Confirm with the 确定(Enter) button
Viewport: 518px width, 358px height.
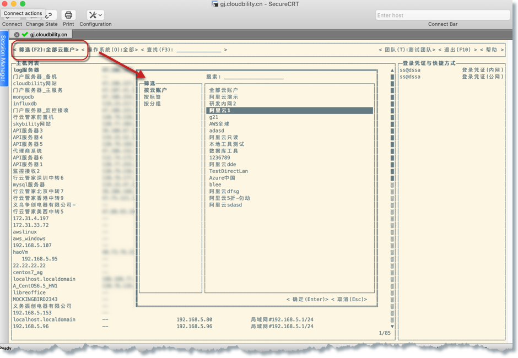coord(307,300)
